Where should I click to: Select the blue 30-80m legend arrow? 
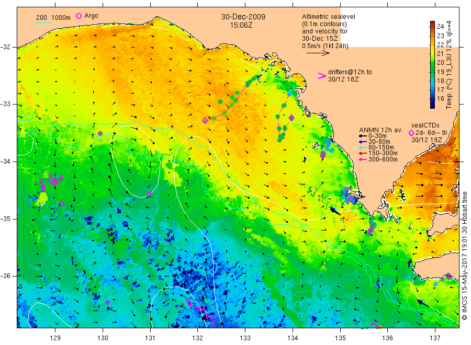[x=363, y=142]
